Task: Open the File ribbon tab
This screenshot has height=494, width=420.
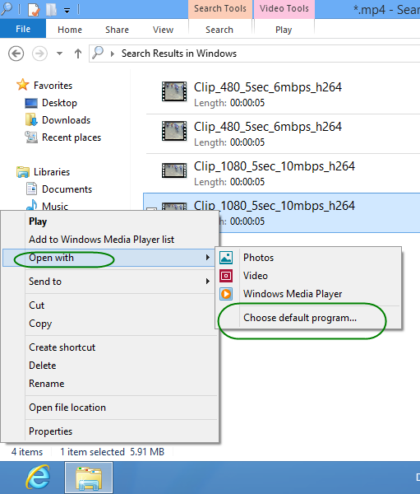Action: click(x=23, y=29)
